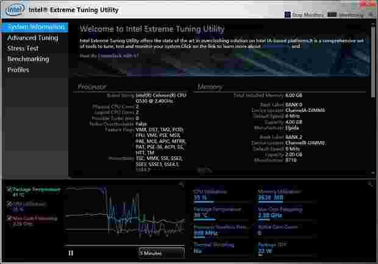The width and height of the screenshot is (378, 264).
Task: Pause the monitoring graph
Action: 71,253
